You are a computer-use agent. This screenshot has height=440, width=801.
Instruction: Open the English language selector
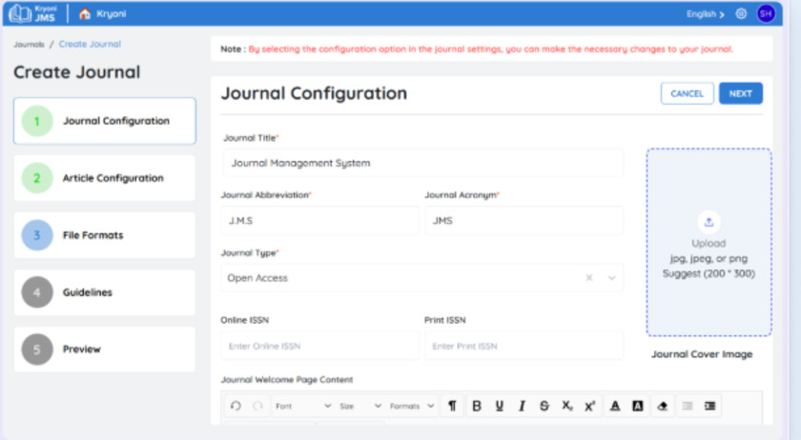tap(705, 14)
